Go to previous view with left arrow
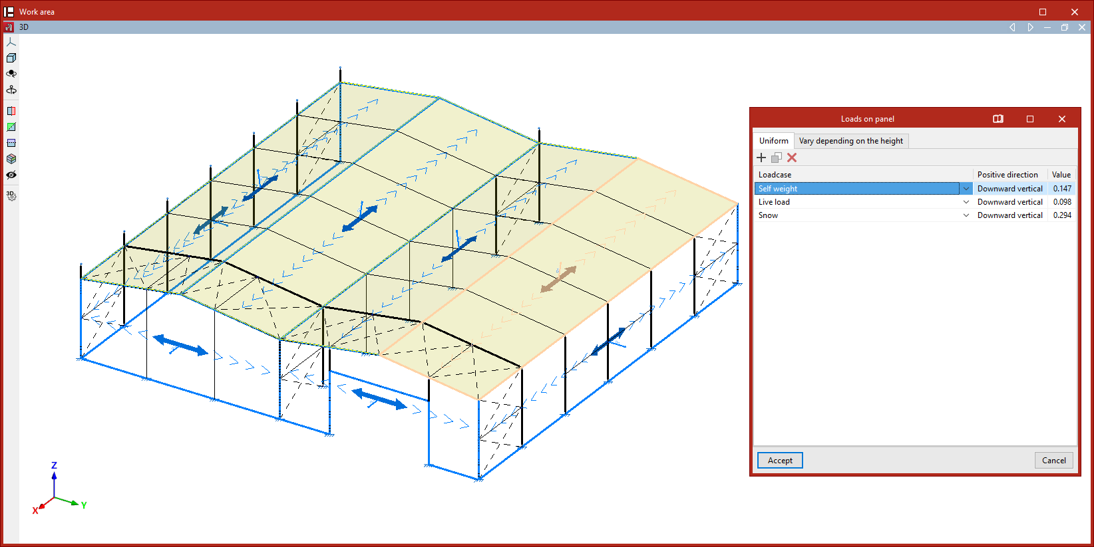Viewport: 1094px width, 547px height. point(1012,27)
